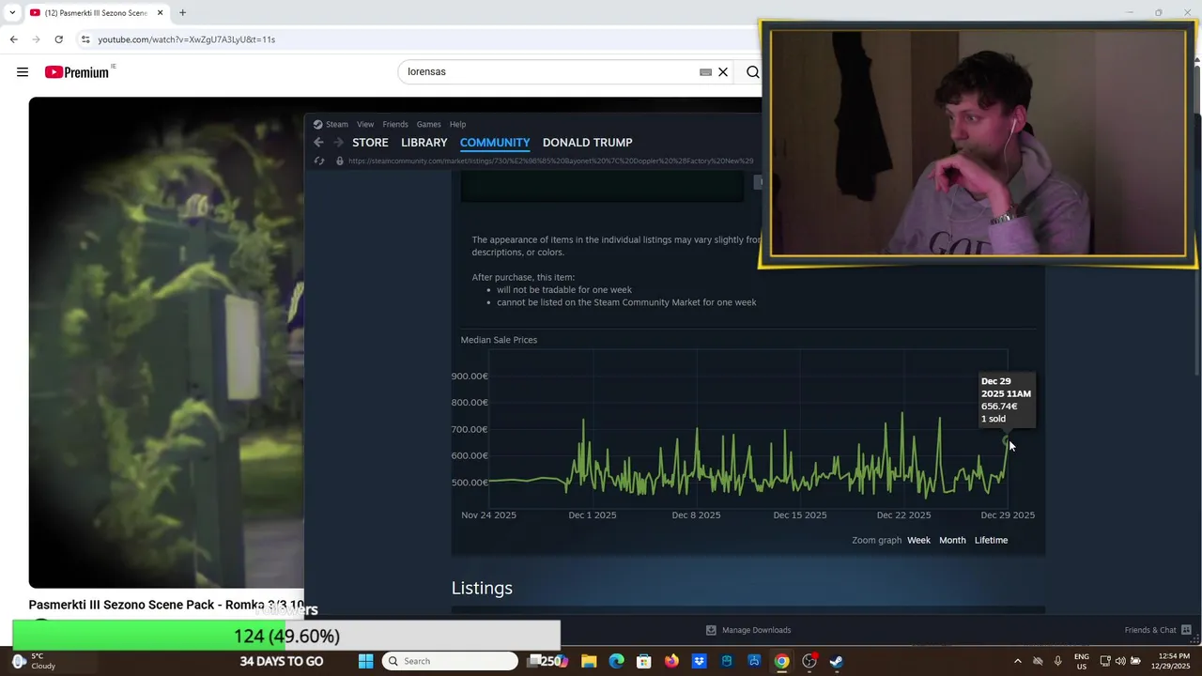Open the Help menu in Steam
The height and width of the screenshot is (676, 1202).
(x=457, y=124)
